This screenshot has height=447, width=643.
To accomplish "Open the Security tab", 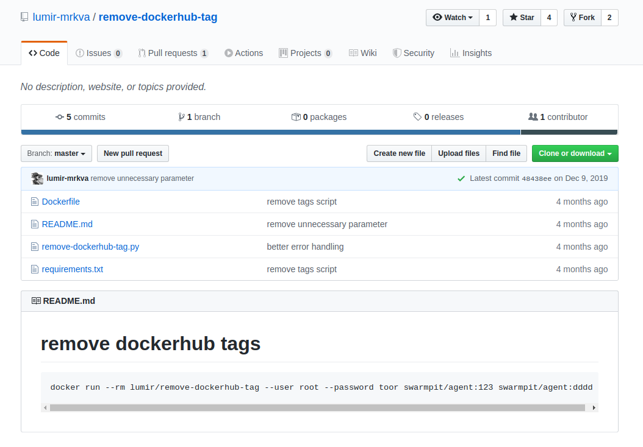I will 414,53.
